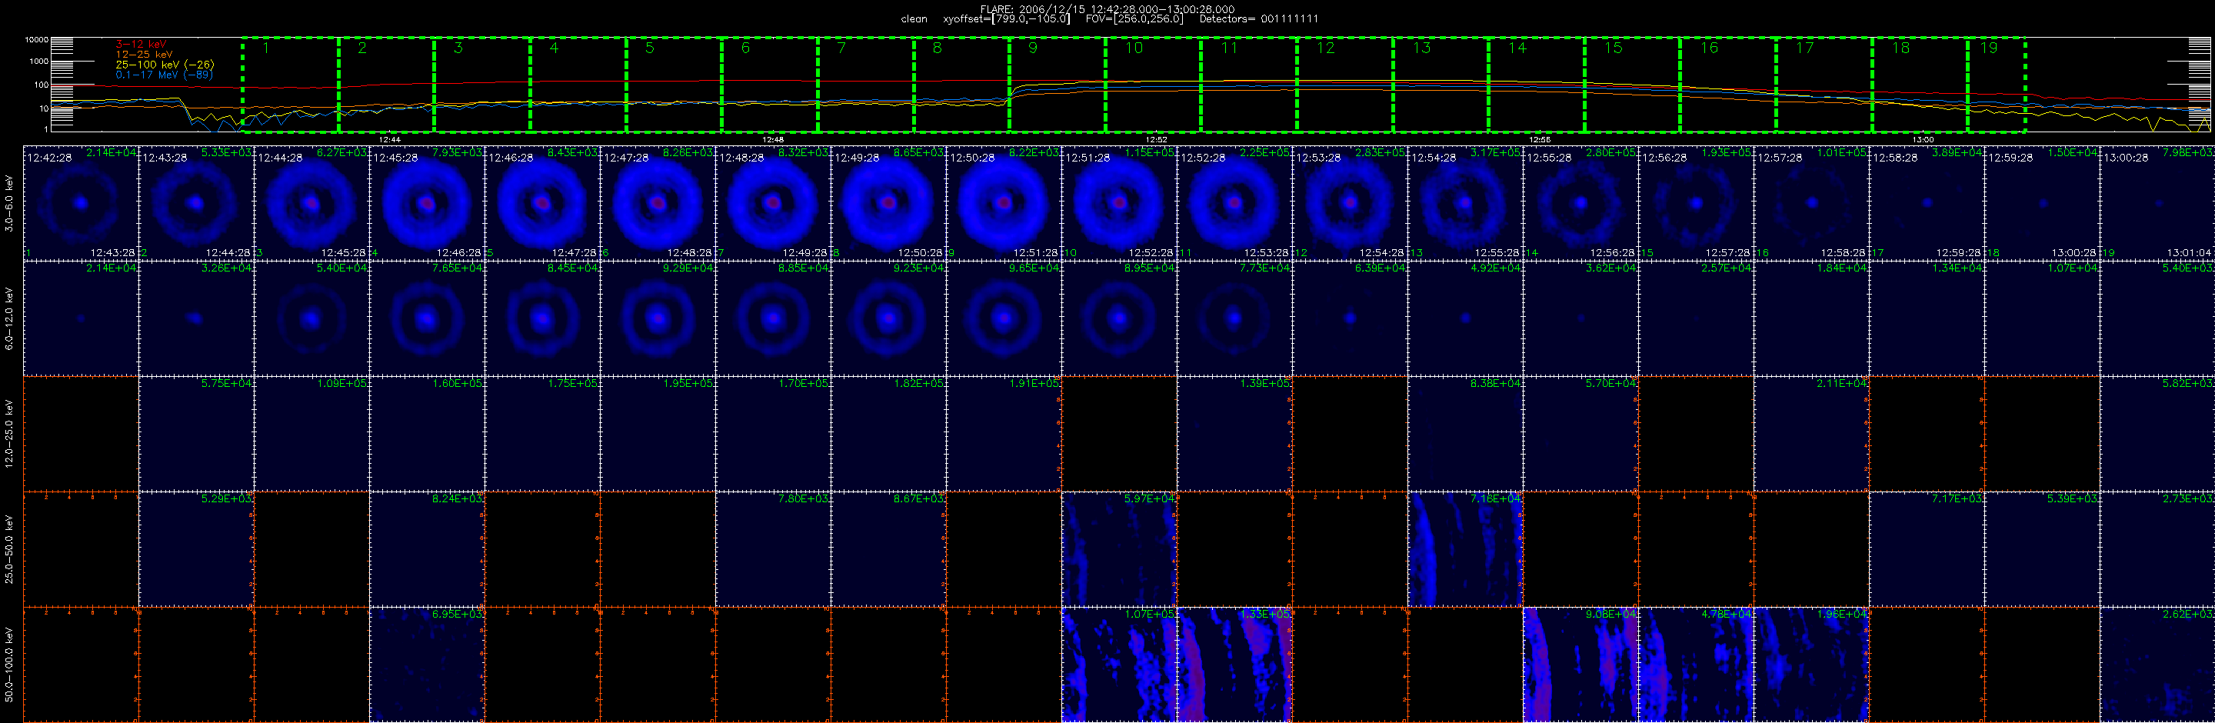This screenshot has height=723, width=2215.
Task: Open the 50.0-100.0 keV image labeled 1.33E+05
Action: 1234,665
